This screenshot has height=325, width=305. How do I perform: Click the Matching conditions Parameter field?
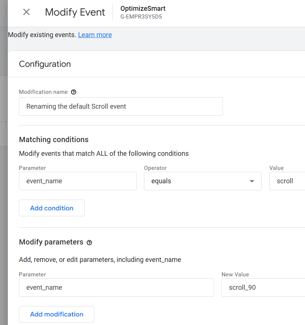pos(78,181)
